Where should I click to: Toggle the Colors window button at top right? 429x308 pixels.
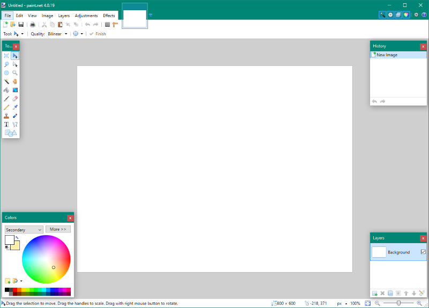406,15
